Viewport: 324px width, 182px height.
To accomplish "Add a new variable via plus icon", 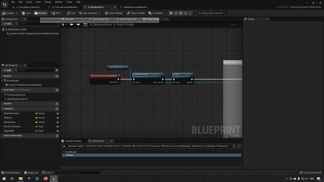I will [57, 109].
